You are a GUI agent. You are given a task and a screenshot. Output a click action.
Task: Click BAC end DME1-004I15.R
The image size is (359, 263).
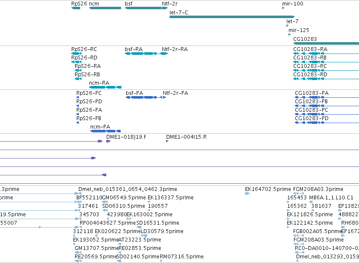click(x=186, y=137)
